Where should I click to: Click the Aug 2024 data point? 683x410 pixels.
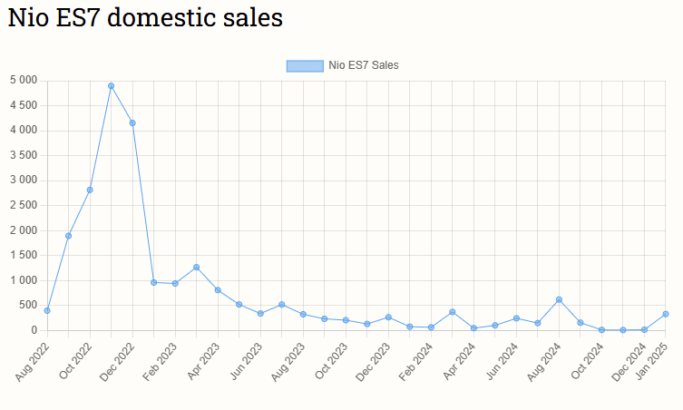(x=559, y=299)
